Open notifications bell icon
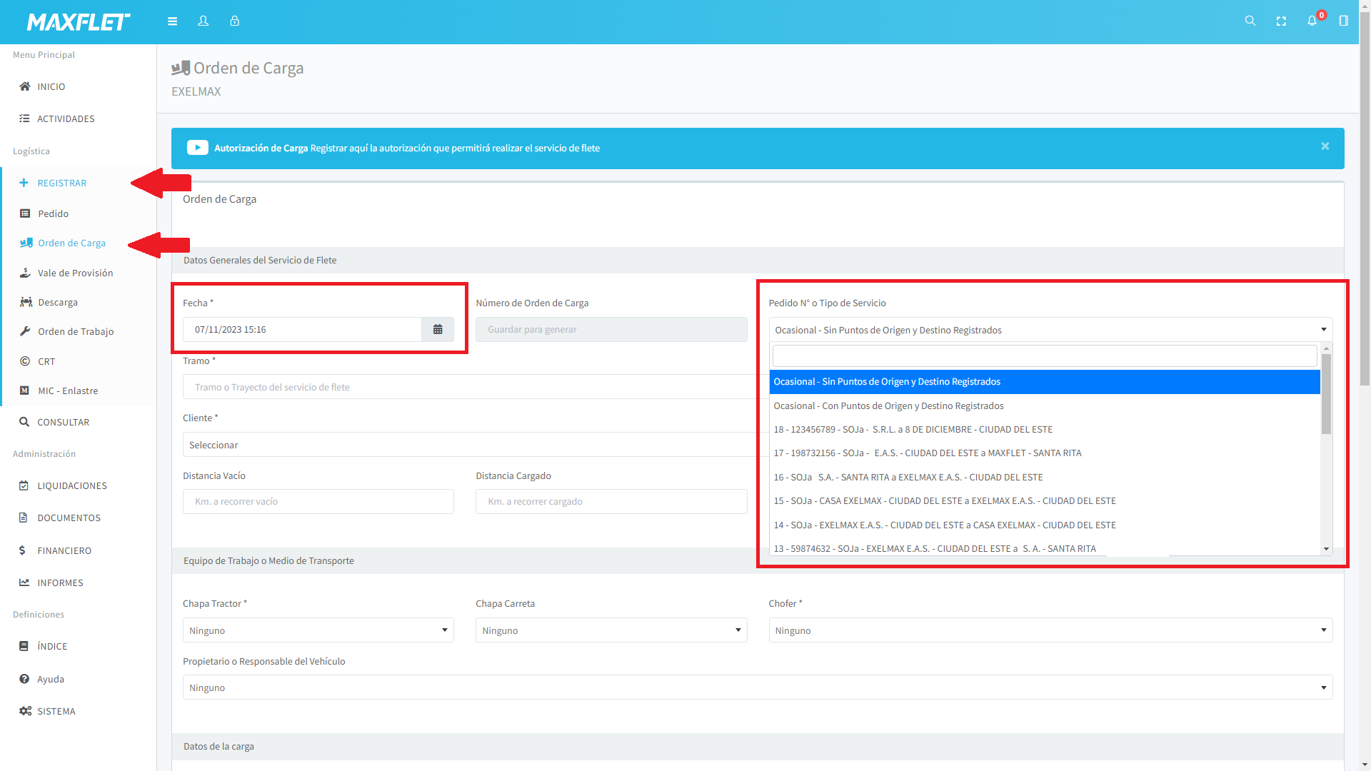The width and height of the screenshot is (1371, 771). pos(1312,21)
